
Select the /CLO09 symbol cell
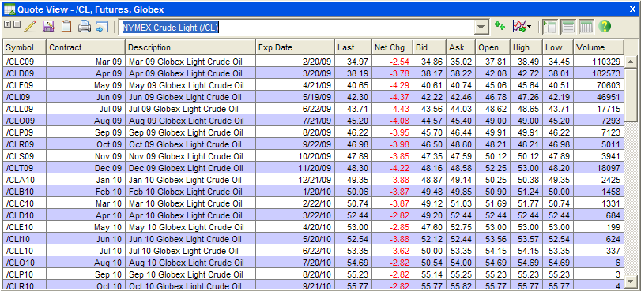pos(25,121)
